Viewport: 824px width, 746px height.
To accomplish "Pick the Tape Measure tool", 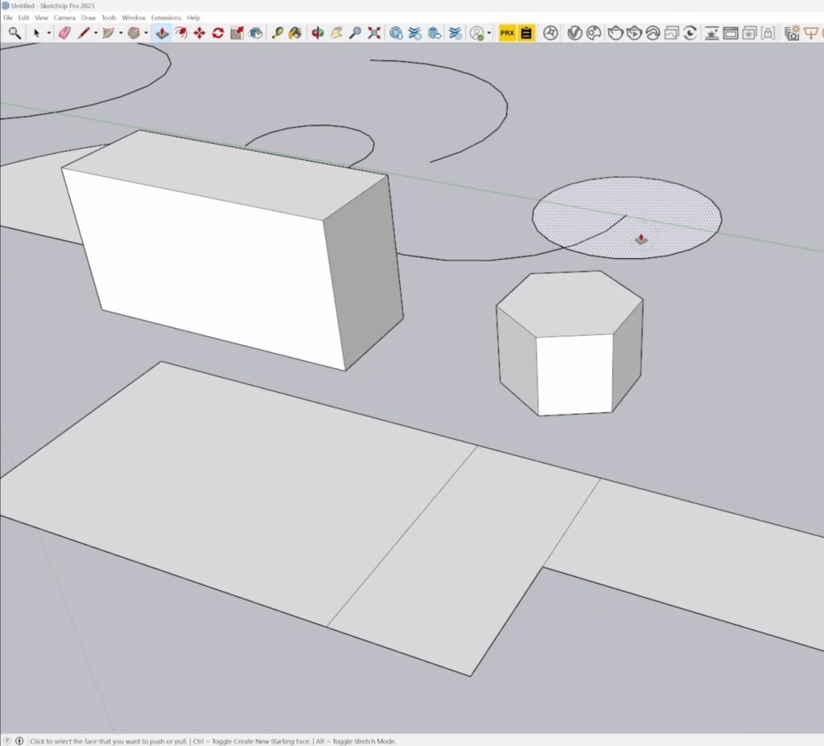I will tap(278, 33).
